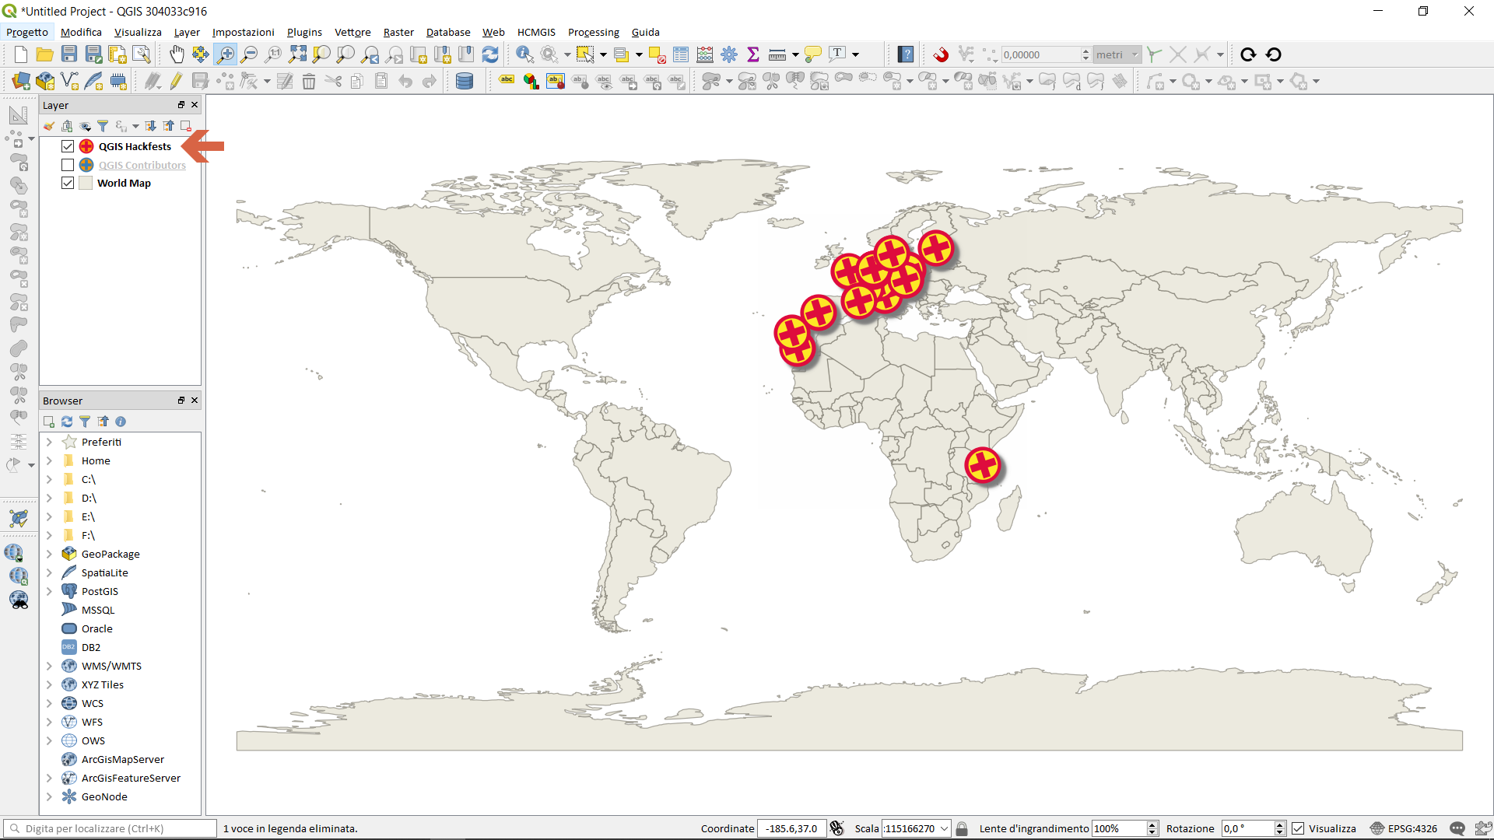This screenshot has height=840, width=1494.
Task: Click the Identify Features tool
Action: pyautogui.click(x=524, y=54)
